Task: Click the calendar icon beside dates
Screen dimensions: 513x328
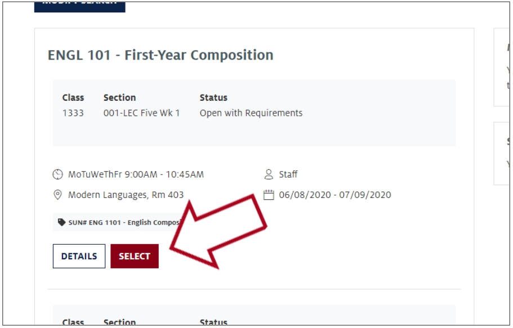Action: click(269, 195)
